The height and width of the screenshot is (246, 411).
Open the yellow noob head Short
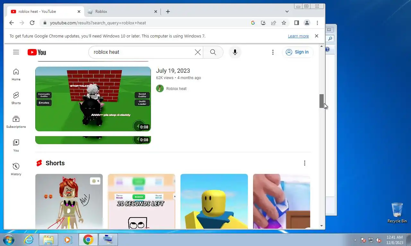[214, 201]
